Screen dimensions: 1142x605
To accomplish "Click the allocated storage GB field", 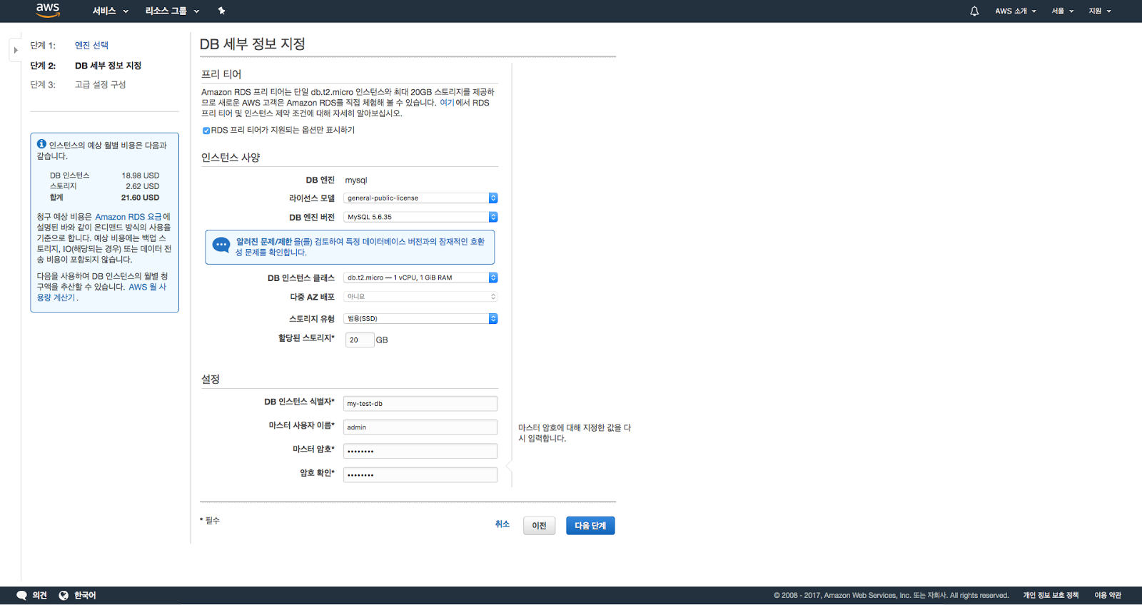I will coord(360,340).
